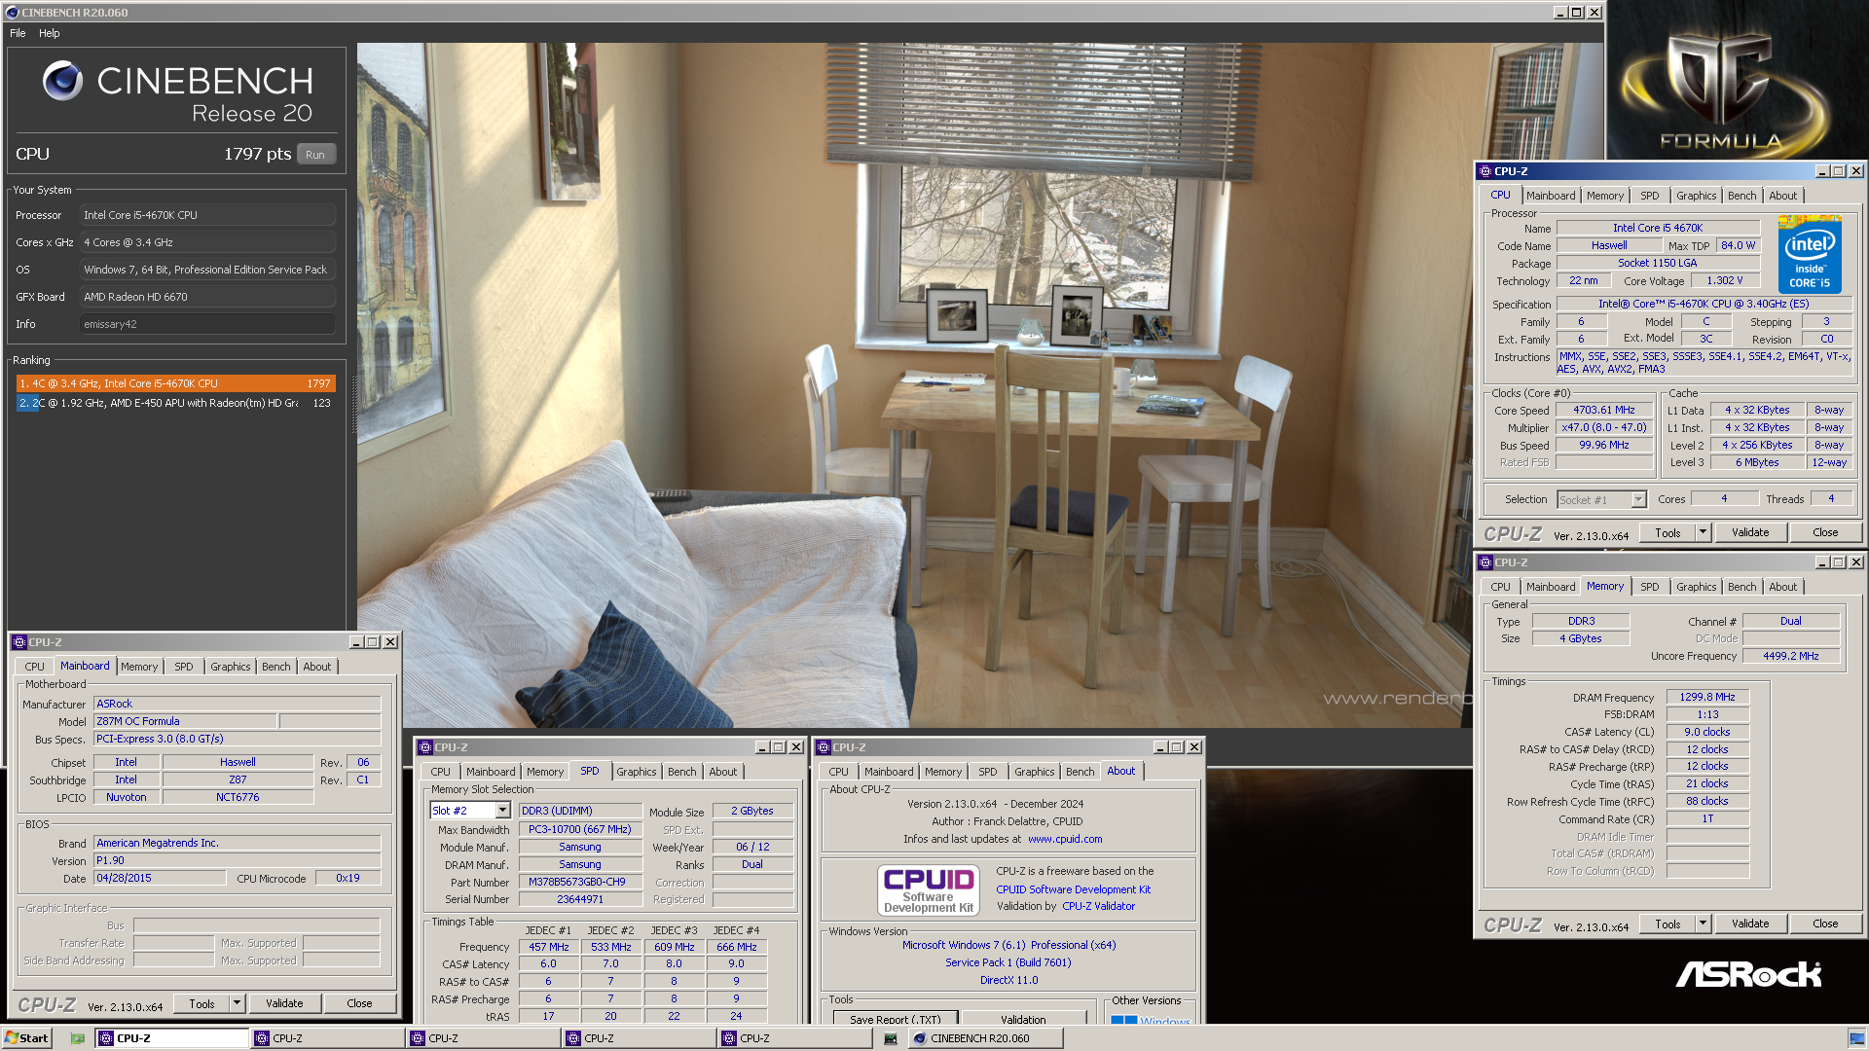1869x1051 pixels.
Task: Run the Cinebench CPU benchmark
Action: [x=315, y=154]
